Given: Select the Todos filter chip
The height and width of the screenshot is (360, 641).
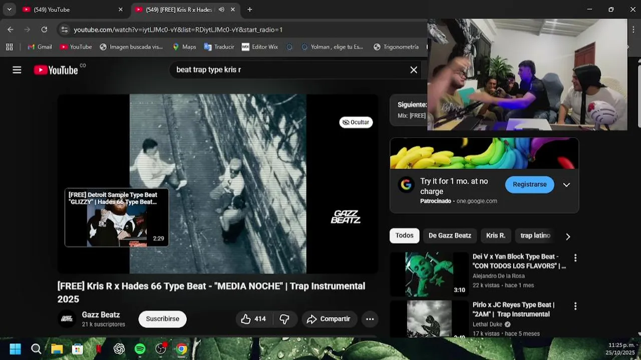Looking at the screenshot, I should point(405,235).
